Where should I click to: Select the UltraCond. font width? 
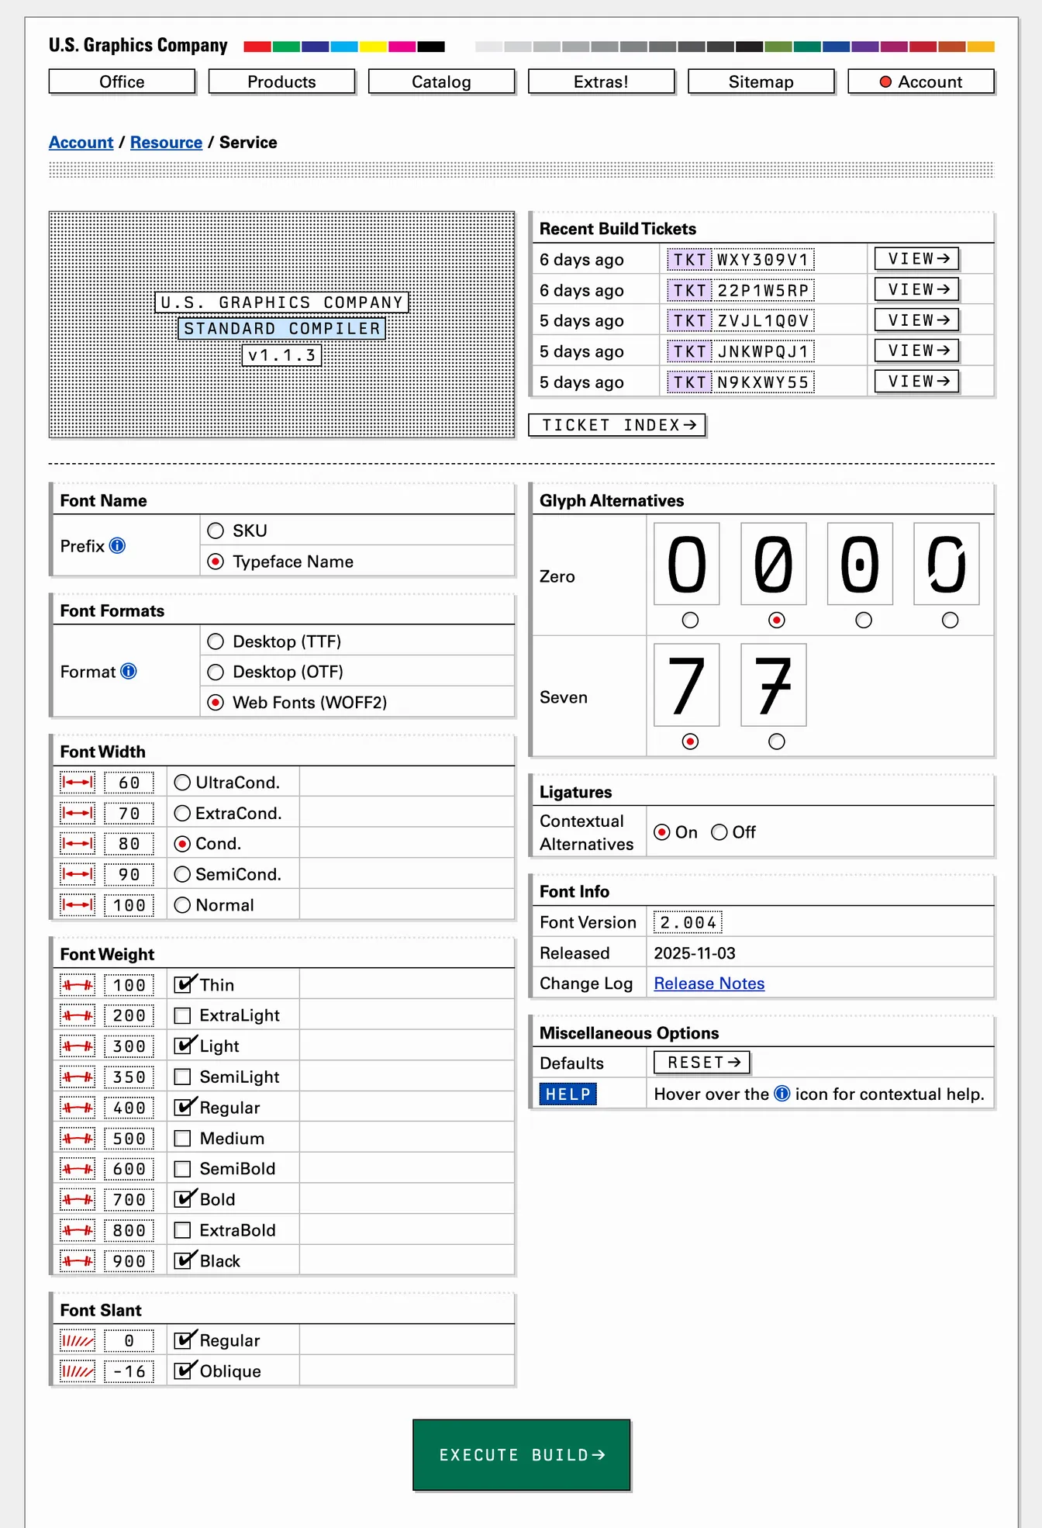182,782
